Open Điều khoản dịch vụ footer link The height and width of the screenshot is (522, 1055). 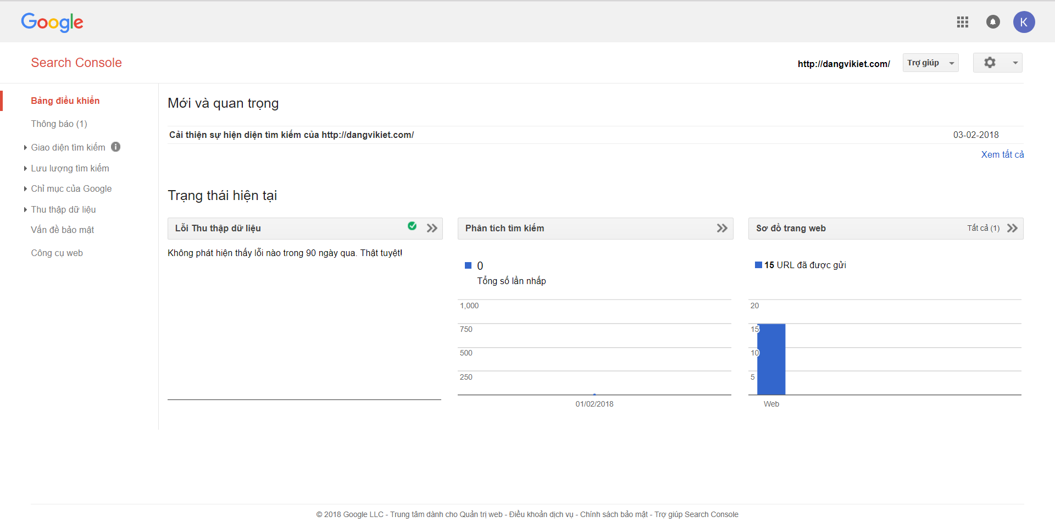[x=541, y=514]
